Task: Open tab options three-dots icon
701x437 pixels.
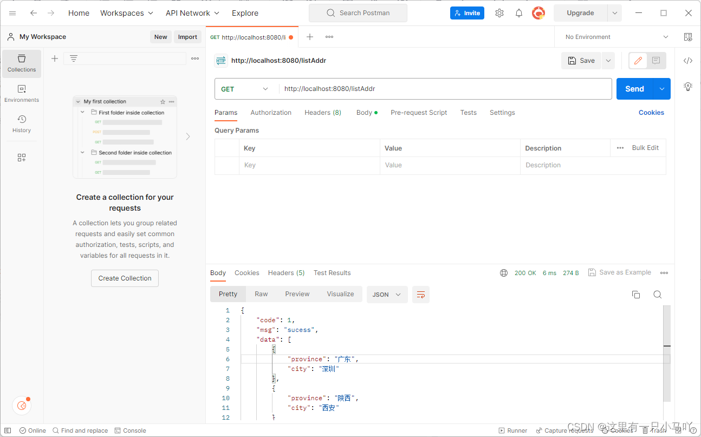Action: coord(329,37)
